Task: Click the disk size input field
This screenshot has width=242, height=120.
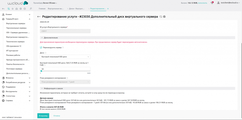Action: point(65,69)
